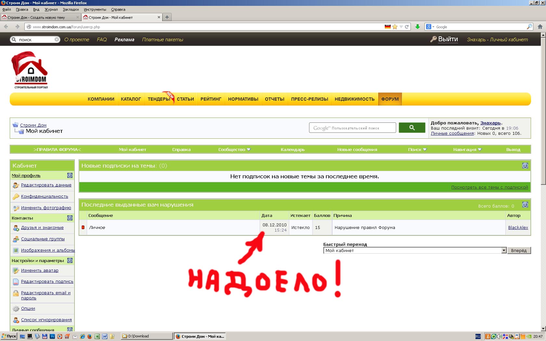Clear the site search field icon
The height and width of the screenshot is (341, 546).
57,40
